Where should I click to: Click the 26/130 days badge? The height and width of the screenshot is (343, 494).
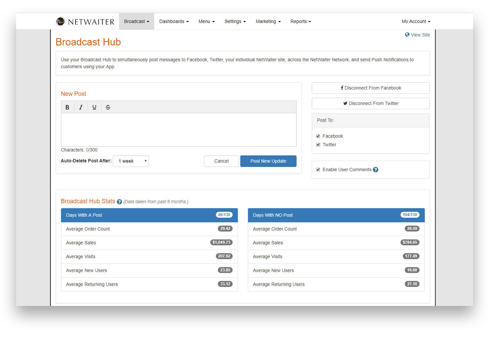pyautogui.click(x=224, y=215)
